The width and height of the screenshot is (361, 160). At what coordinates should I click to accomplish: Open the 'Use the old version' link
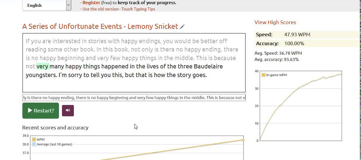tap(100, 9)
